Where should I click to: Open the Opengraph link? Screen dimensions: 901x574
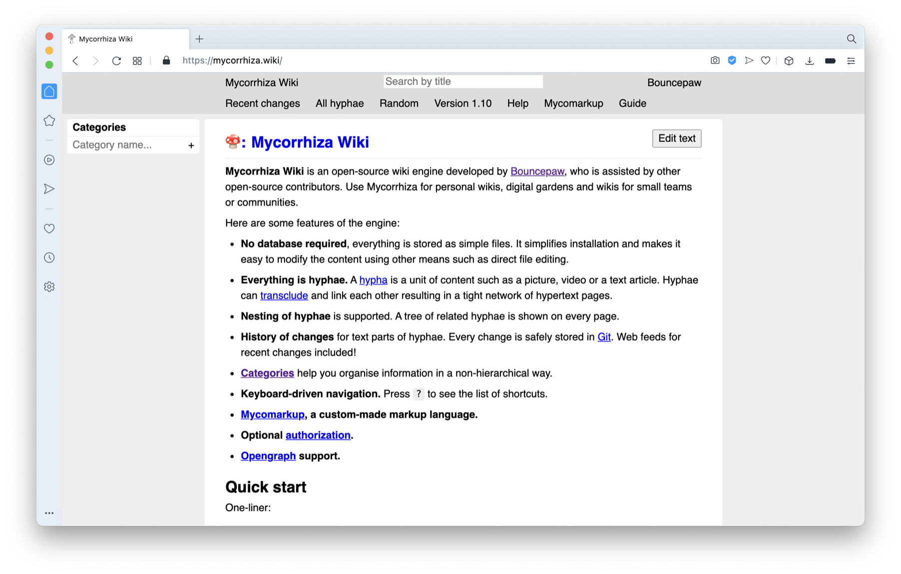[x=268, y=456]
